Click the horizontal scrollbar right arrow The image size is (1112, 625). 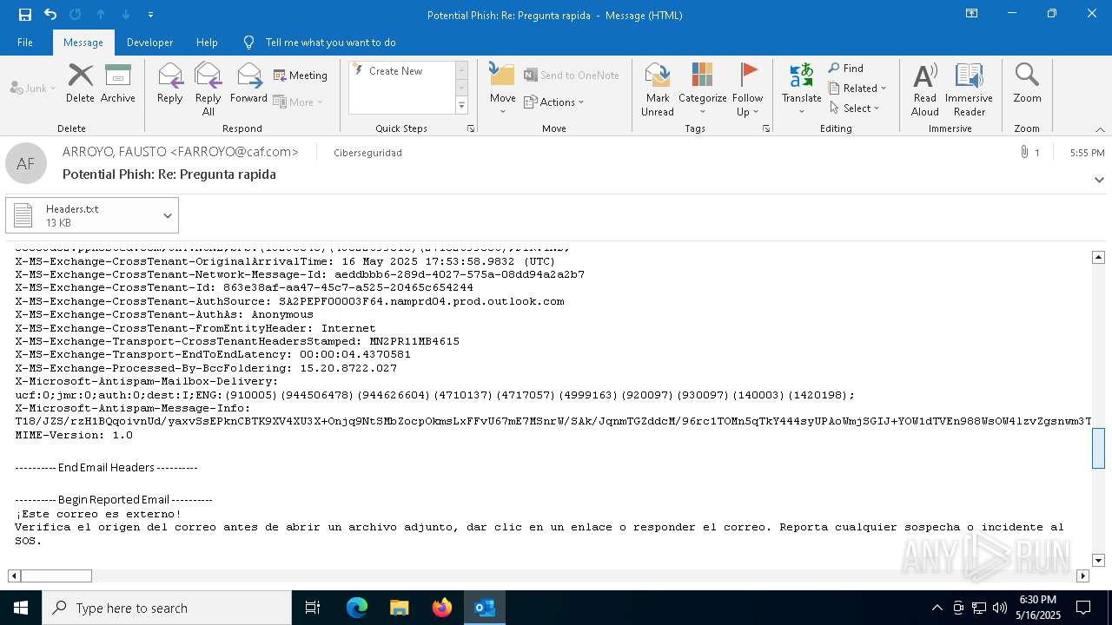tap(1082, 576)
